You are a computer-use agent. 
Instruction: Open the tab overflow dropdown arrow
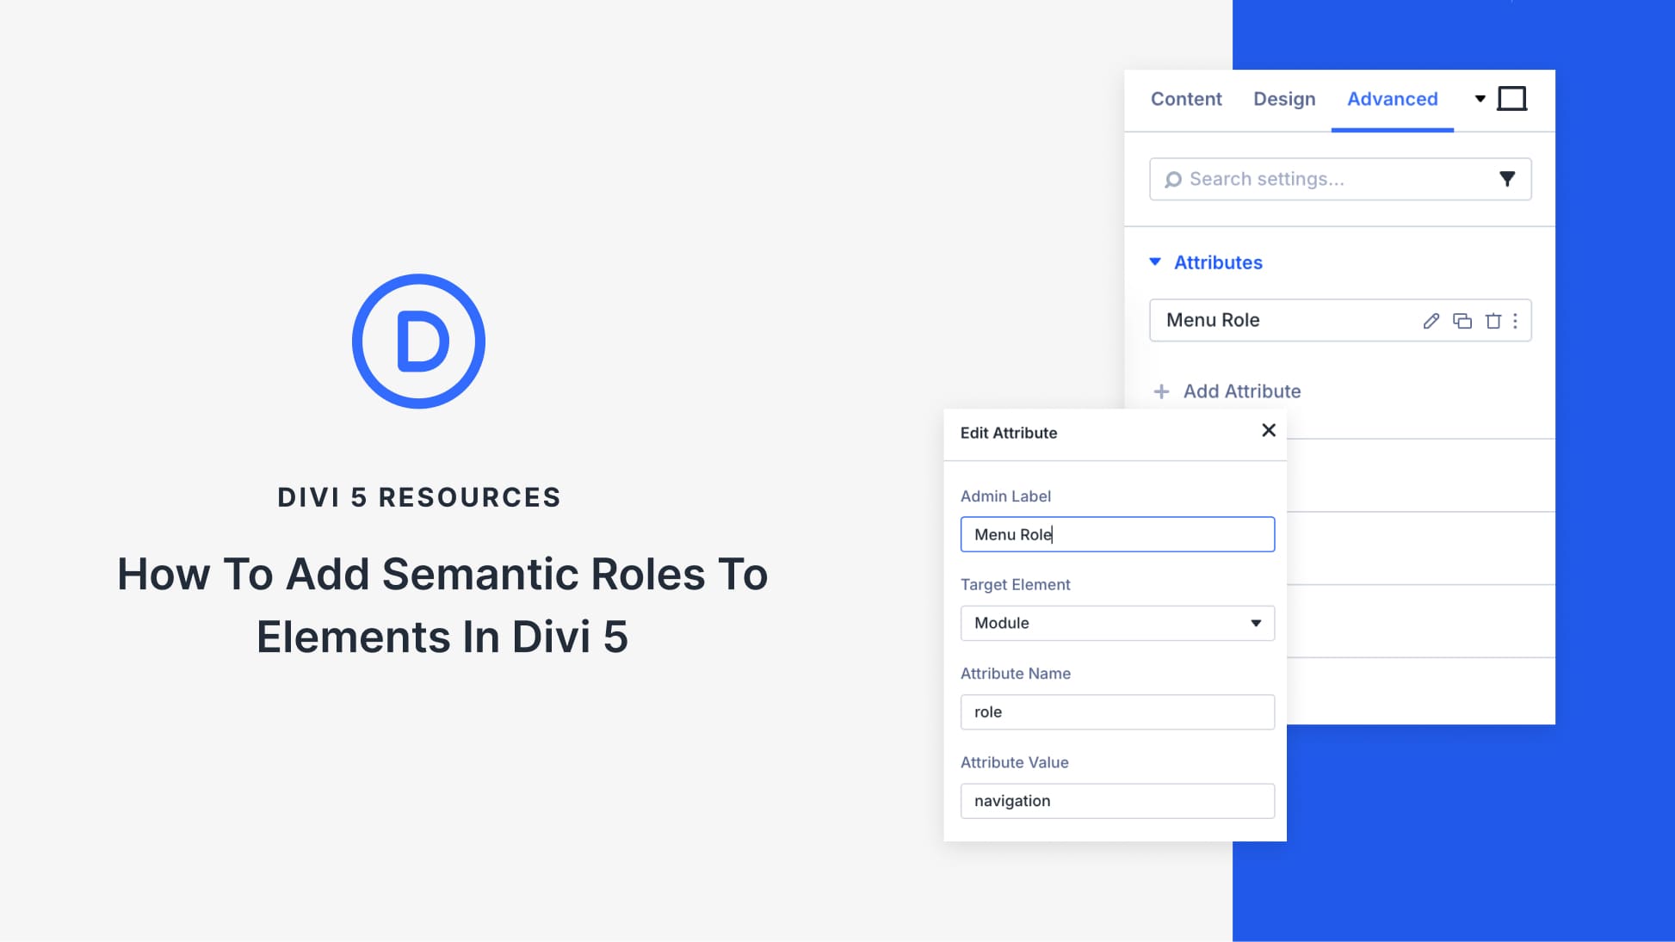pos(1480,99)
